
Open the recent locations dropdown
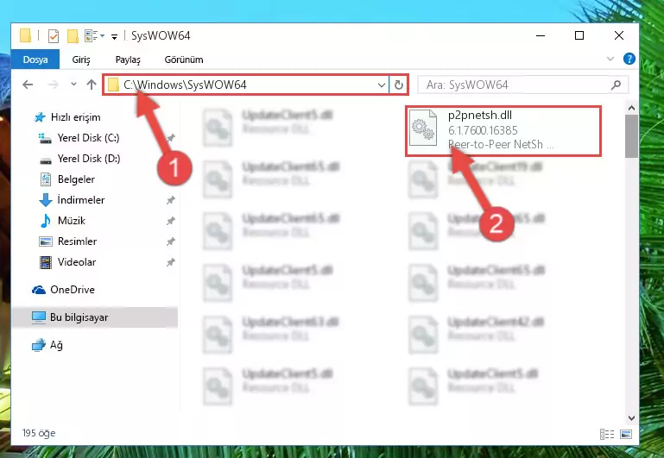click(73, 85)
